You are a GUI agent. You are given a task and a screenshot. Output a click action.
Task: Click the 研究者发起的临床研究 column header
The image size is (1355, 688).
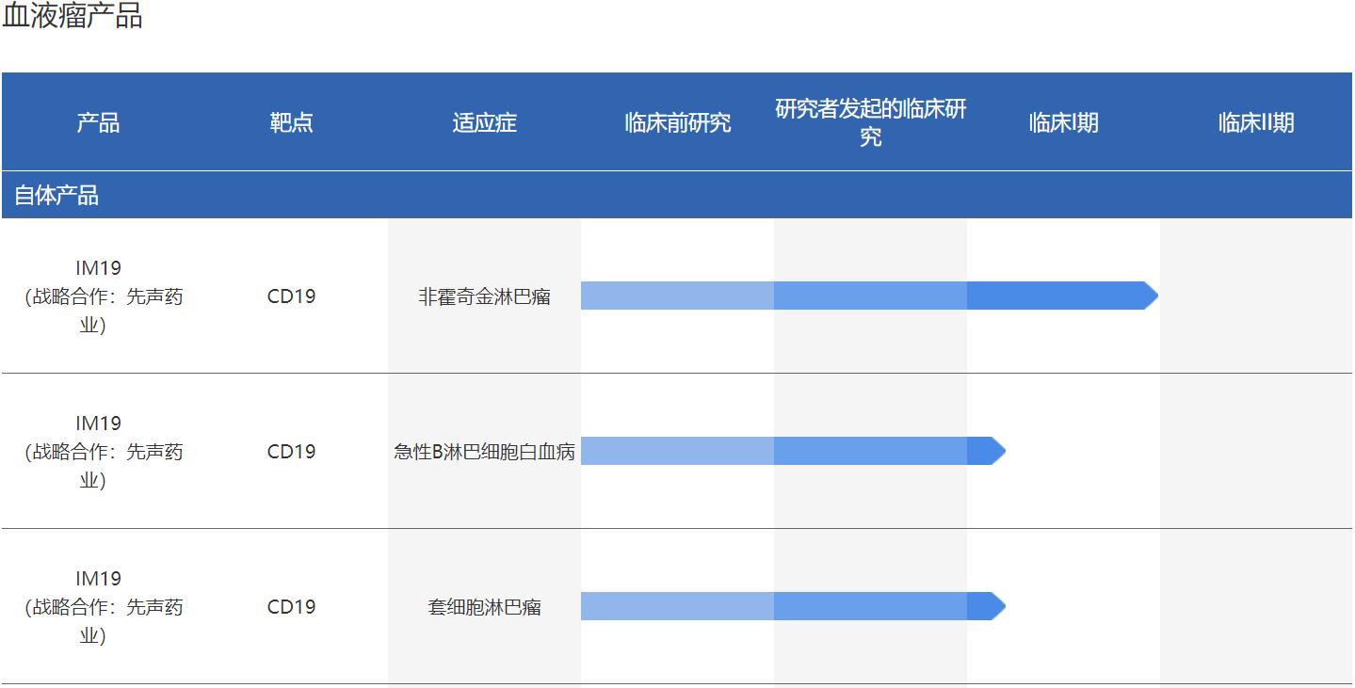coord(869,122)
